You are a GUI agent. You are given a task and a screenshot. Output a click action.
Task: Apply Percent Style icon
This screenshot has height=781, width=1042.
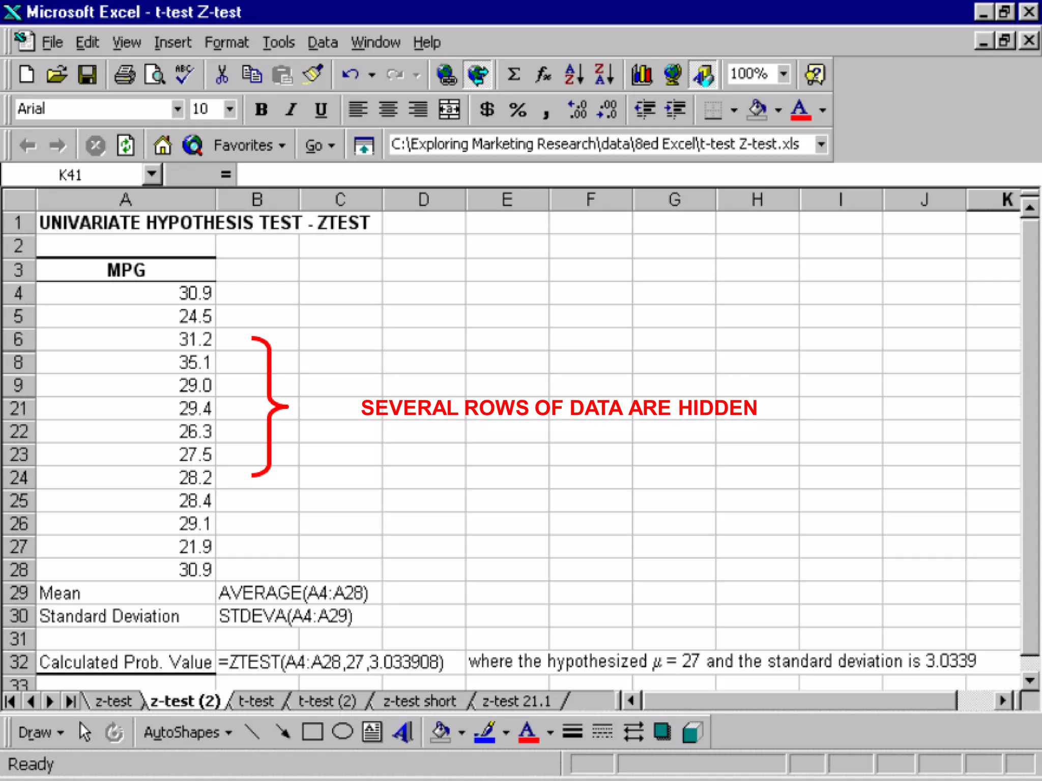(517, 109)
